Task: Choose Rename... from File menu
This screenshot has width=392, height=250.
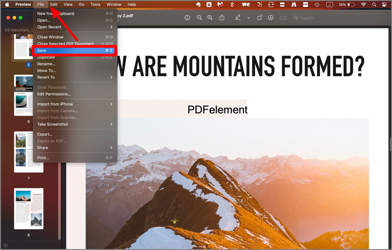Action: [x=74, y=64]
